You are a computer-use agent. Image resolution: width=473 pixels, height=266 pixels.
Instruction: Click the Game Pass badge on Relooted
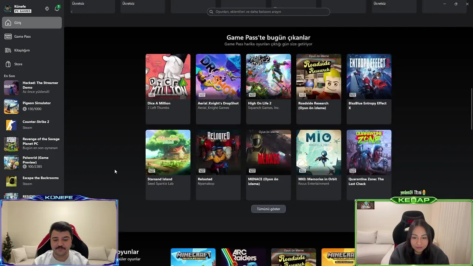pyautogui.click(x=202, y=171)
